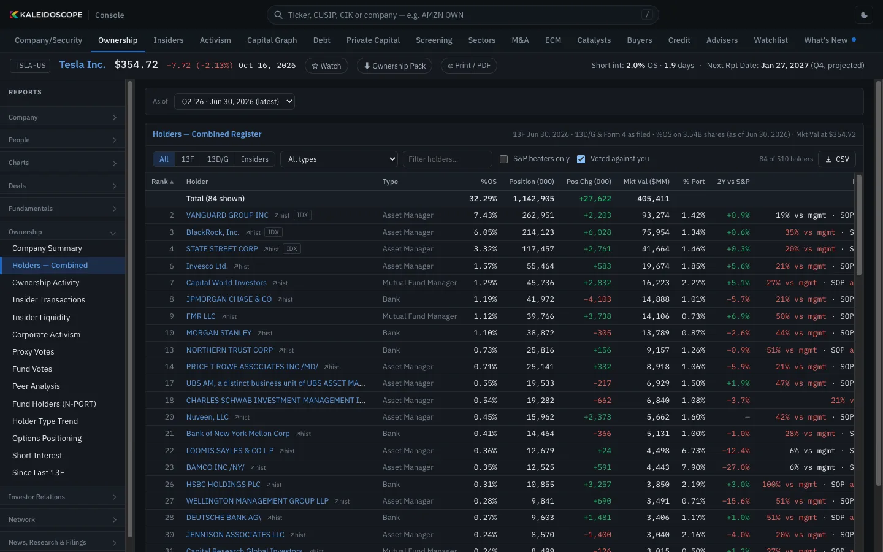Sort table by Rank column header
Screen dimensions: 883x552
[162, 182]
